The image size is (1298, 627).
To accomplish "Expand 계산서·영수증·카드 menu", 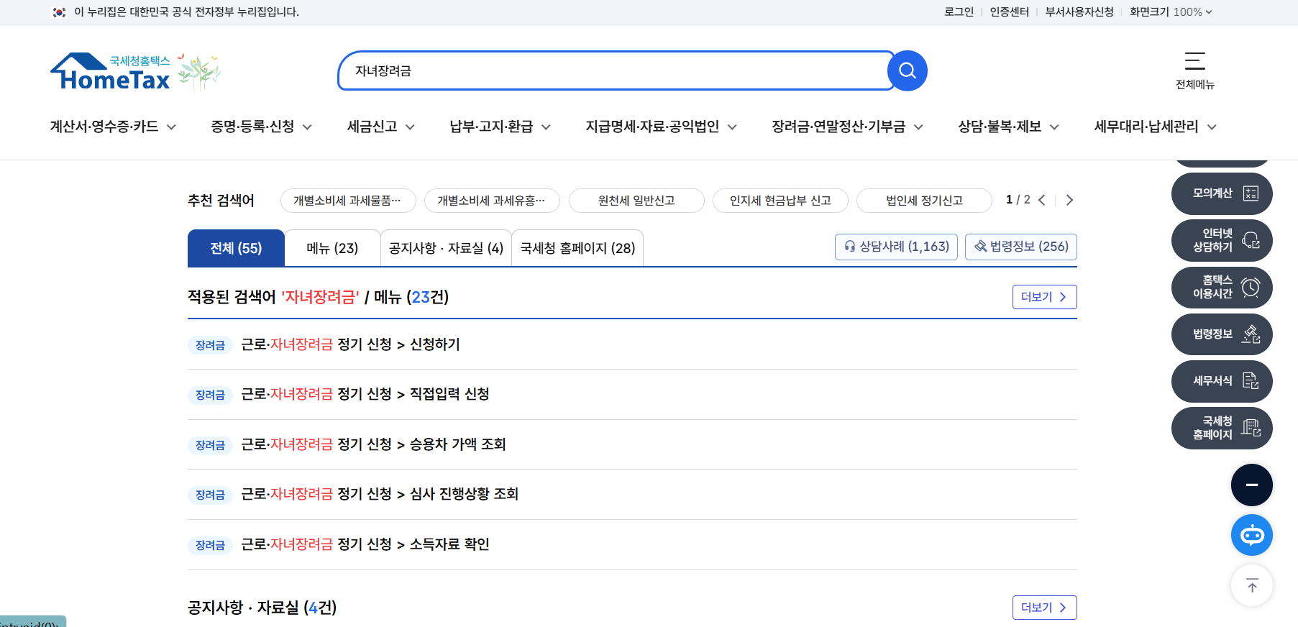I will tap(113, 127).
